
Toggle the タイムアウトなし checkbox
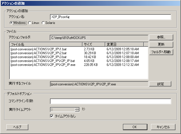pyautogui.click(x=52, y=116)
